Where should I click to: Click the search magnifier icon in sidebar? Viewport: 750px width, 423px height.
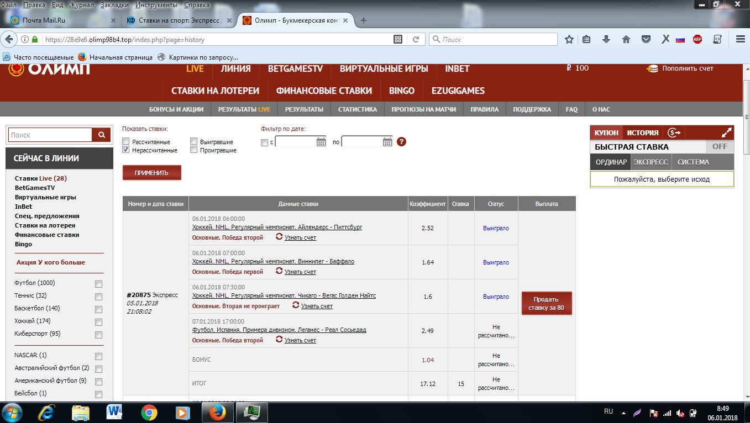102,134
